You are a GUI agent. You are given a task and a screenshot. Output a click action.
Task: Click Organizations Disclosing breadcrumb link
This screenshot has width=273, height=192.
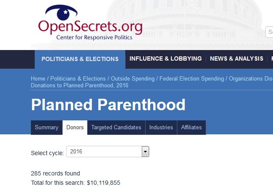coord(251,79)
